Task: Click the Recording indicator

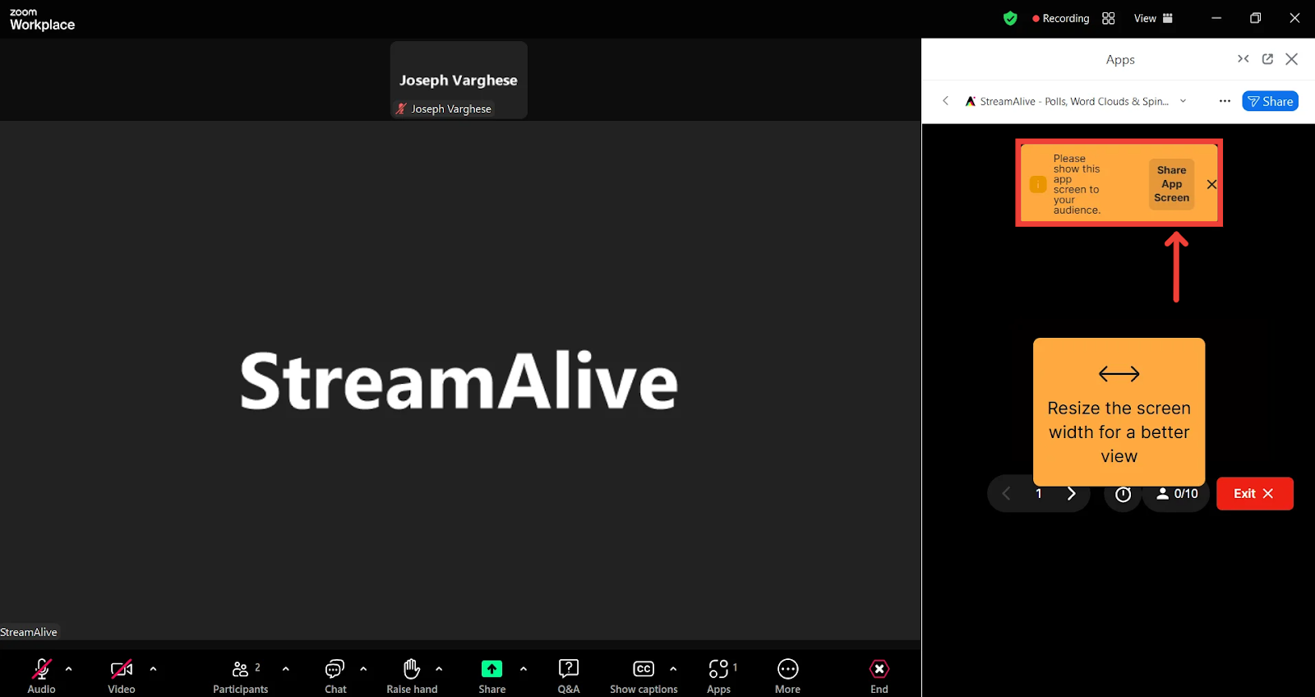Action: pos(1061,18)
